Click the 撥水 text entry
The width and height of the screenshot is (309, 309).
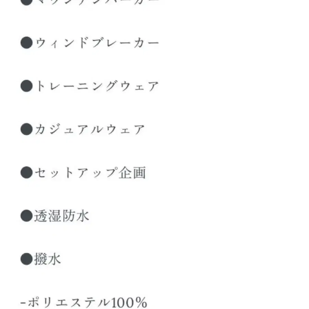tap(47, 259)
